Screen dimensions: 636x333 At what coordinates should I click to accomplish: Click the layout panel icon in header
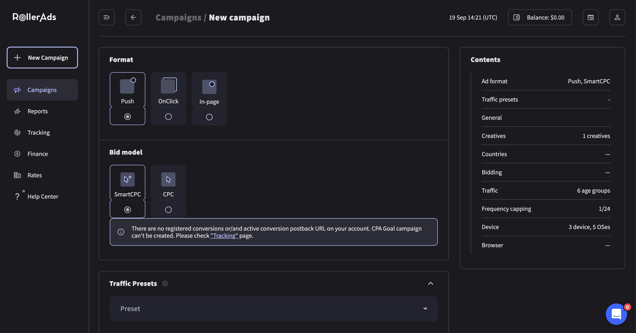(x=590, y=17)
